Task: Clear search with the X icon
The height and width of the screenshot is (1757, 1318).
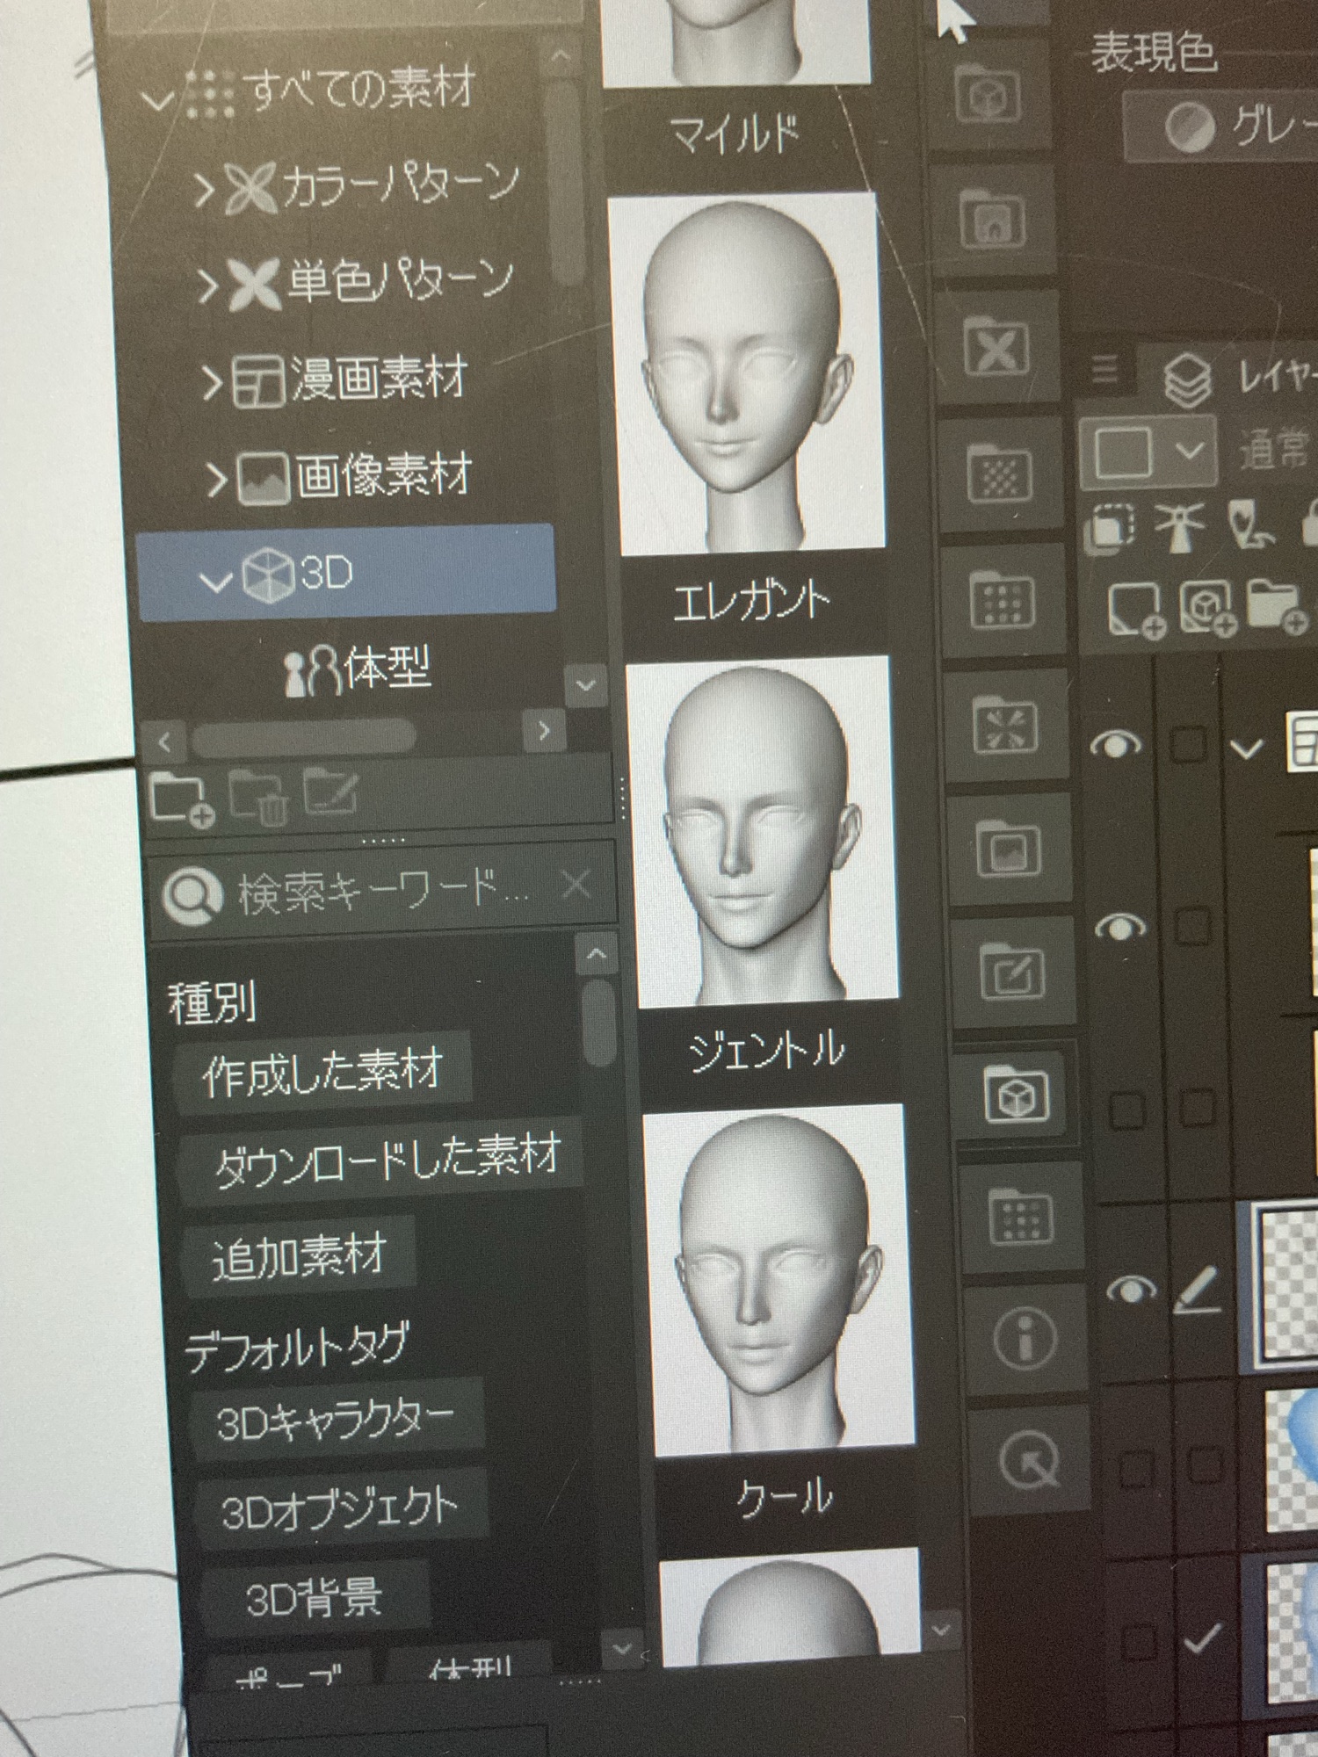Action: point(576,885)
